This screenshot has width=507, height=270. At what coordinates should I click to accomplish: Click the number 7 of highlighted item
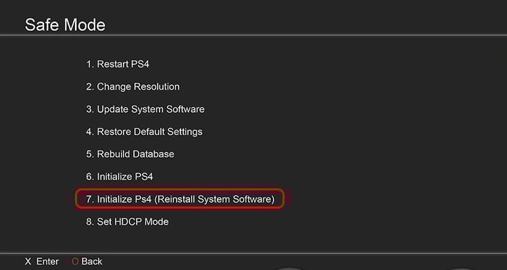89,199
